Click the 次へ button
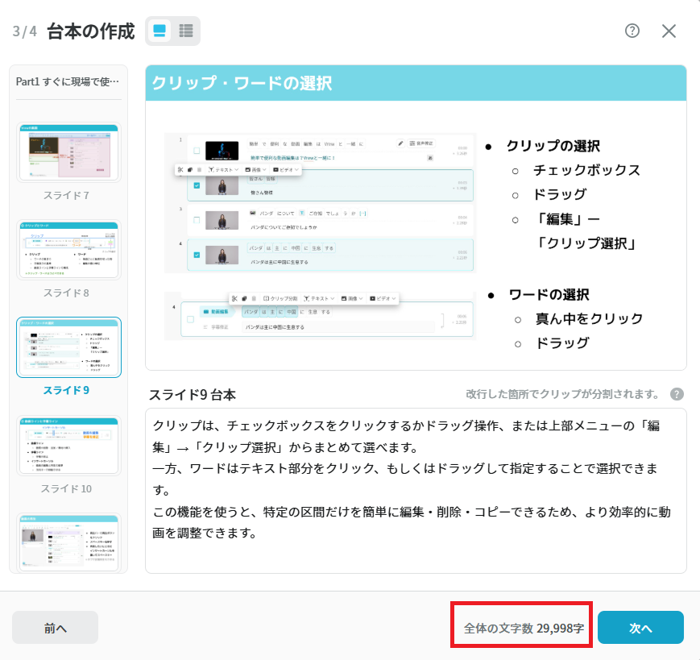The image size is (700, 660). pyautogui.click(x=640, y=628)
